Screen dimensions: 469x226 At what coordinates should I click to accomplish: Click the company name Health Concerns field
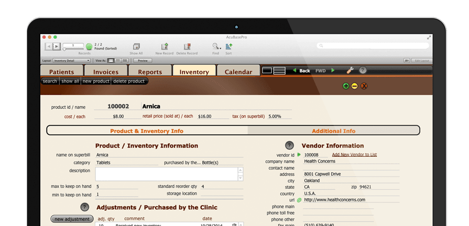[351, 161]
